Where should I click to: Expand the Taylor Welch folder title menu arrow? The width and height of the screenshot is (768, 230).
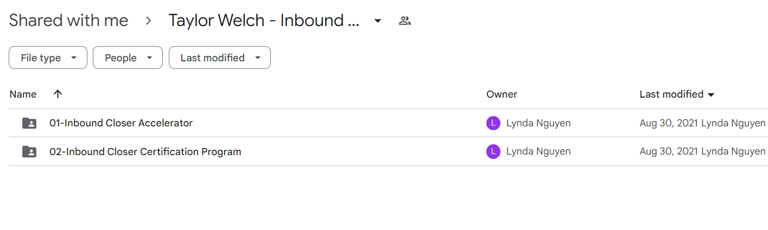[378, 21]
